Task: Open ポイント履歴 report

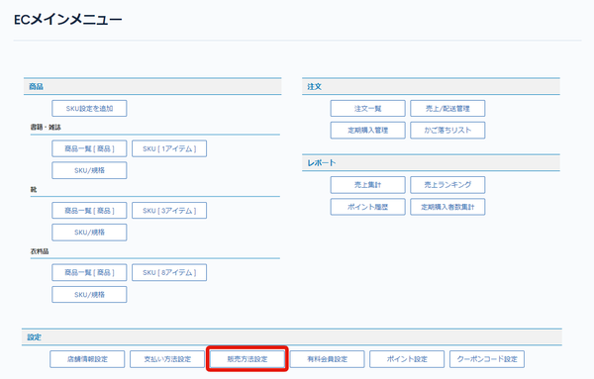Action: click(x=368, y=207)
